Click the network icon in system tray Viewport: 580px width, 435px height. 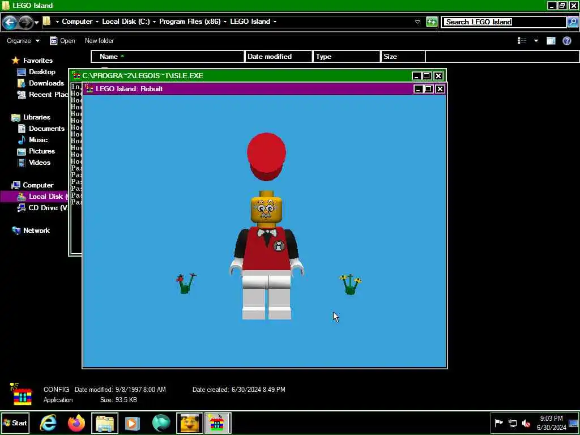(513, 423)
